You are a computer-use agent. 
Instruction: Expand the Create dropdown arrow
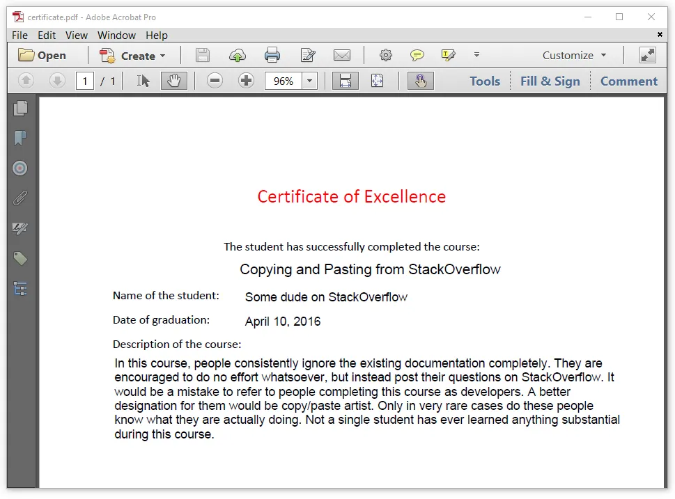163,56
